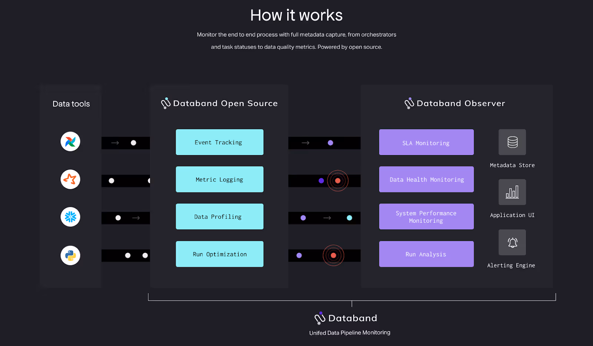Click the red alert dot beside Metric Logging
This screenshot has height=346, width=593.
pos(338,181)
